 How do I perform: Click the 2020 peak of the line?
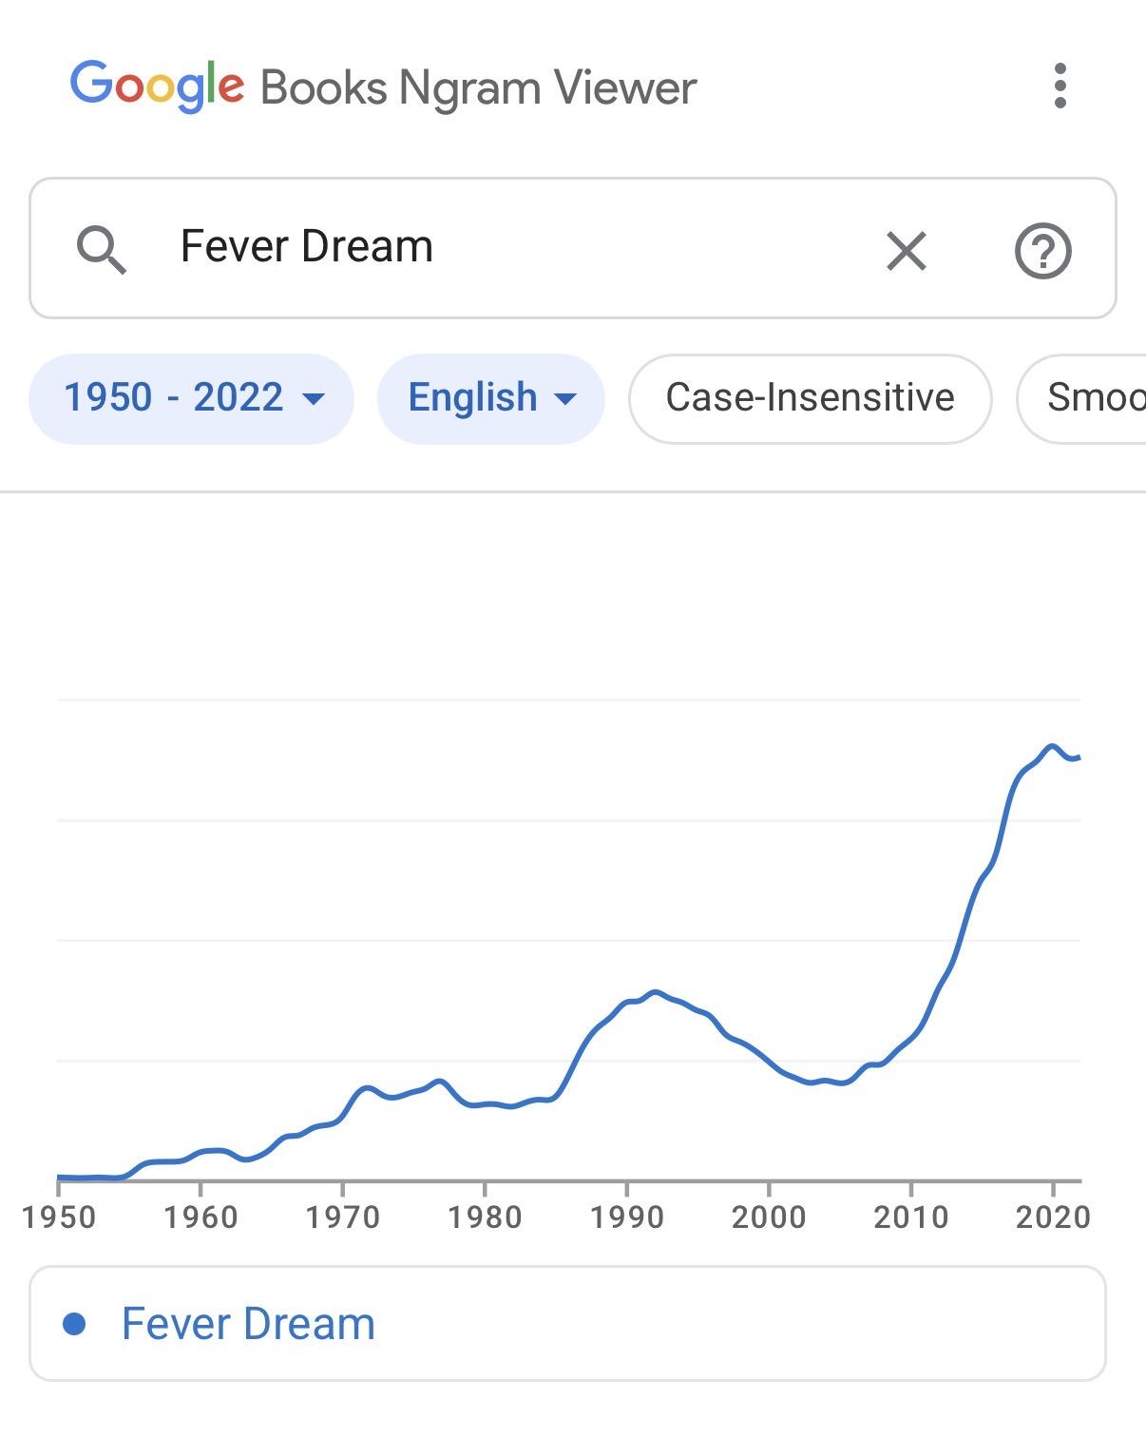(x=1051, y=747)
